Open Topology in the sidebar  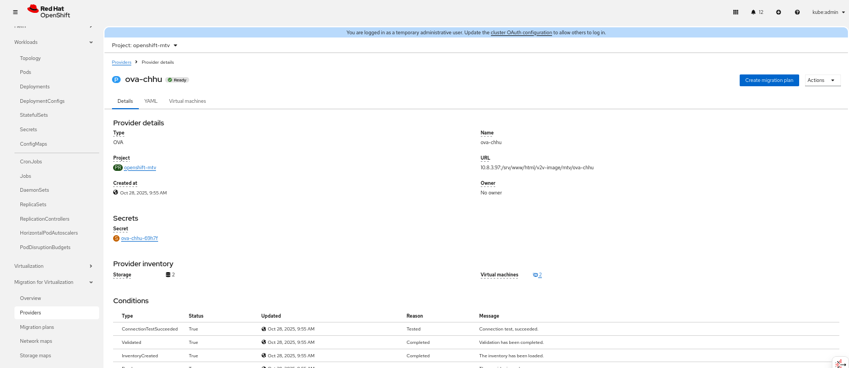tap(30, 58)
